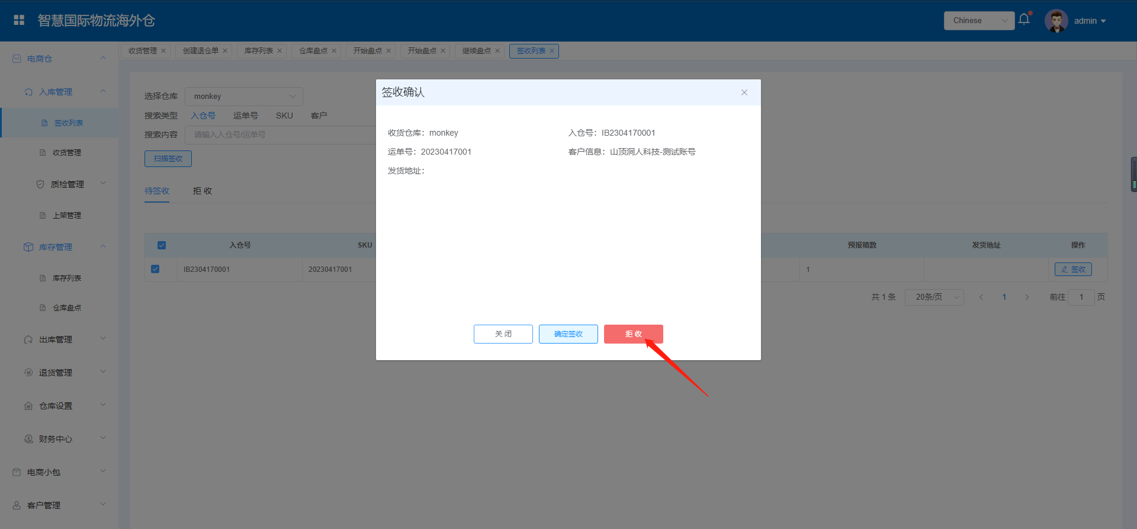The height and width of the screenshot is (529, 1137).
Task: Click the notification bell icon
Action: click(1024, 20)
